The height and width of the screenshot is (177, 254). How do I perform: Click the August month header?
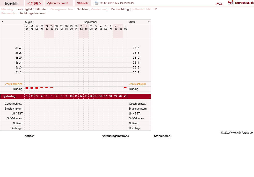coord(29,22)
